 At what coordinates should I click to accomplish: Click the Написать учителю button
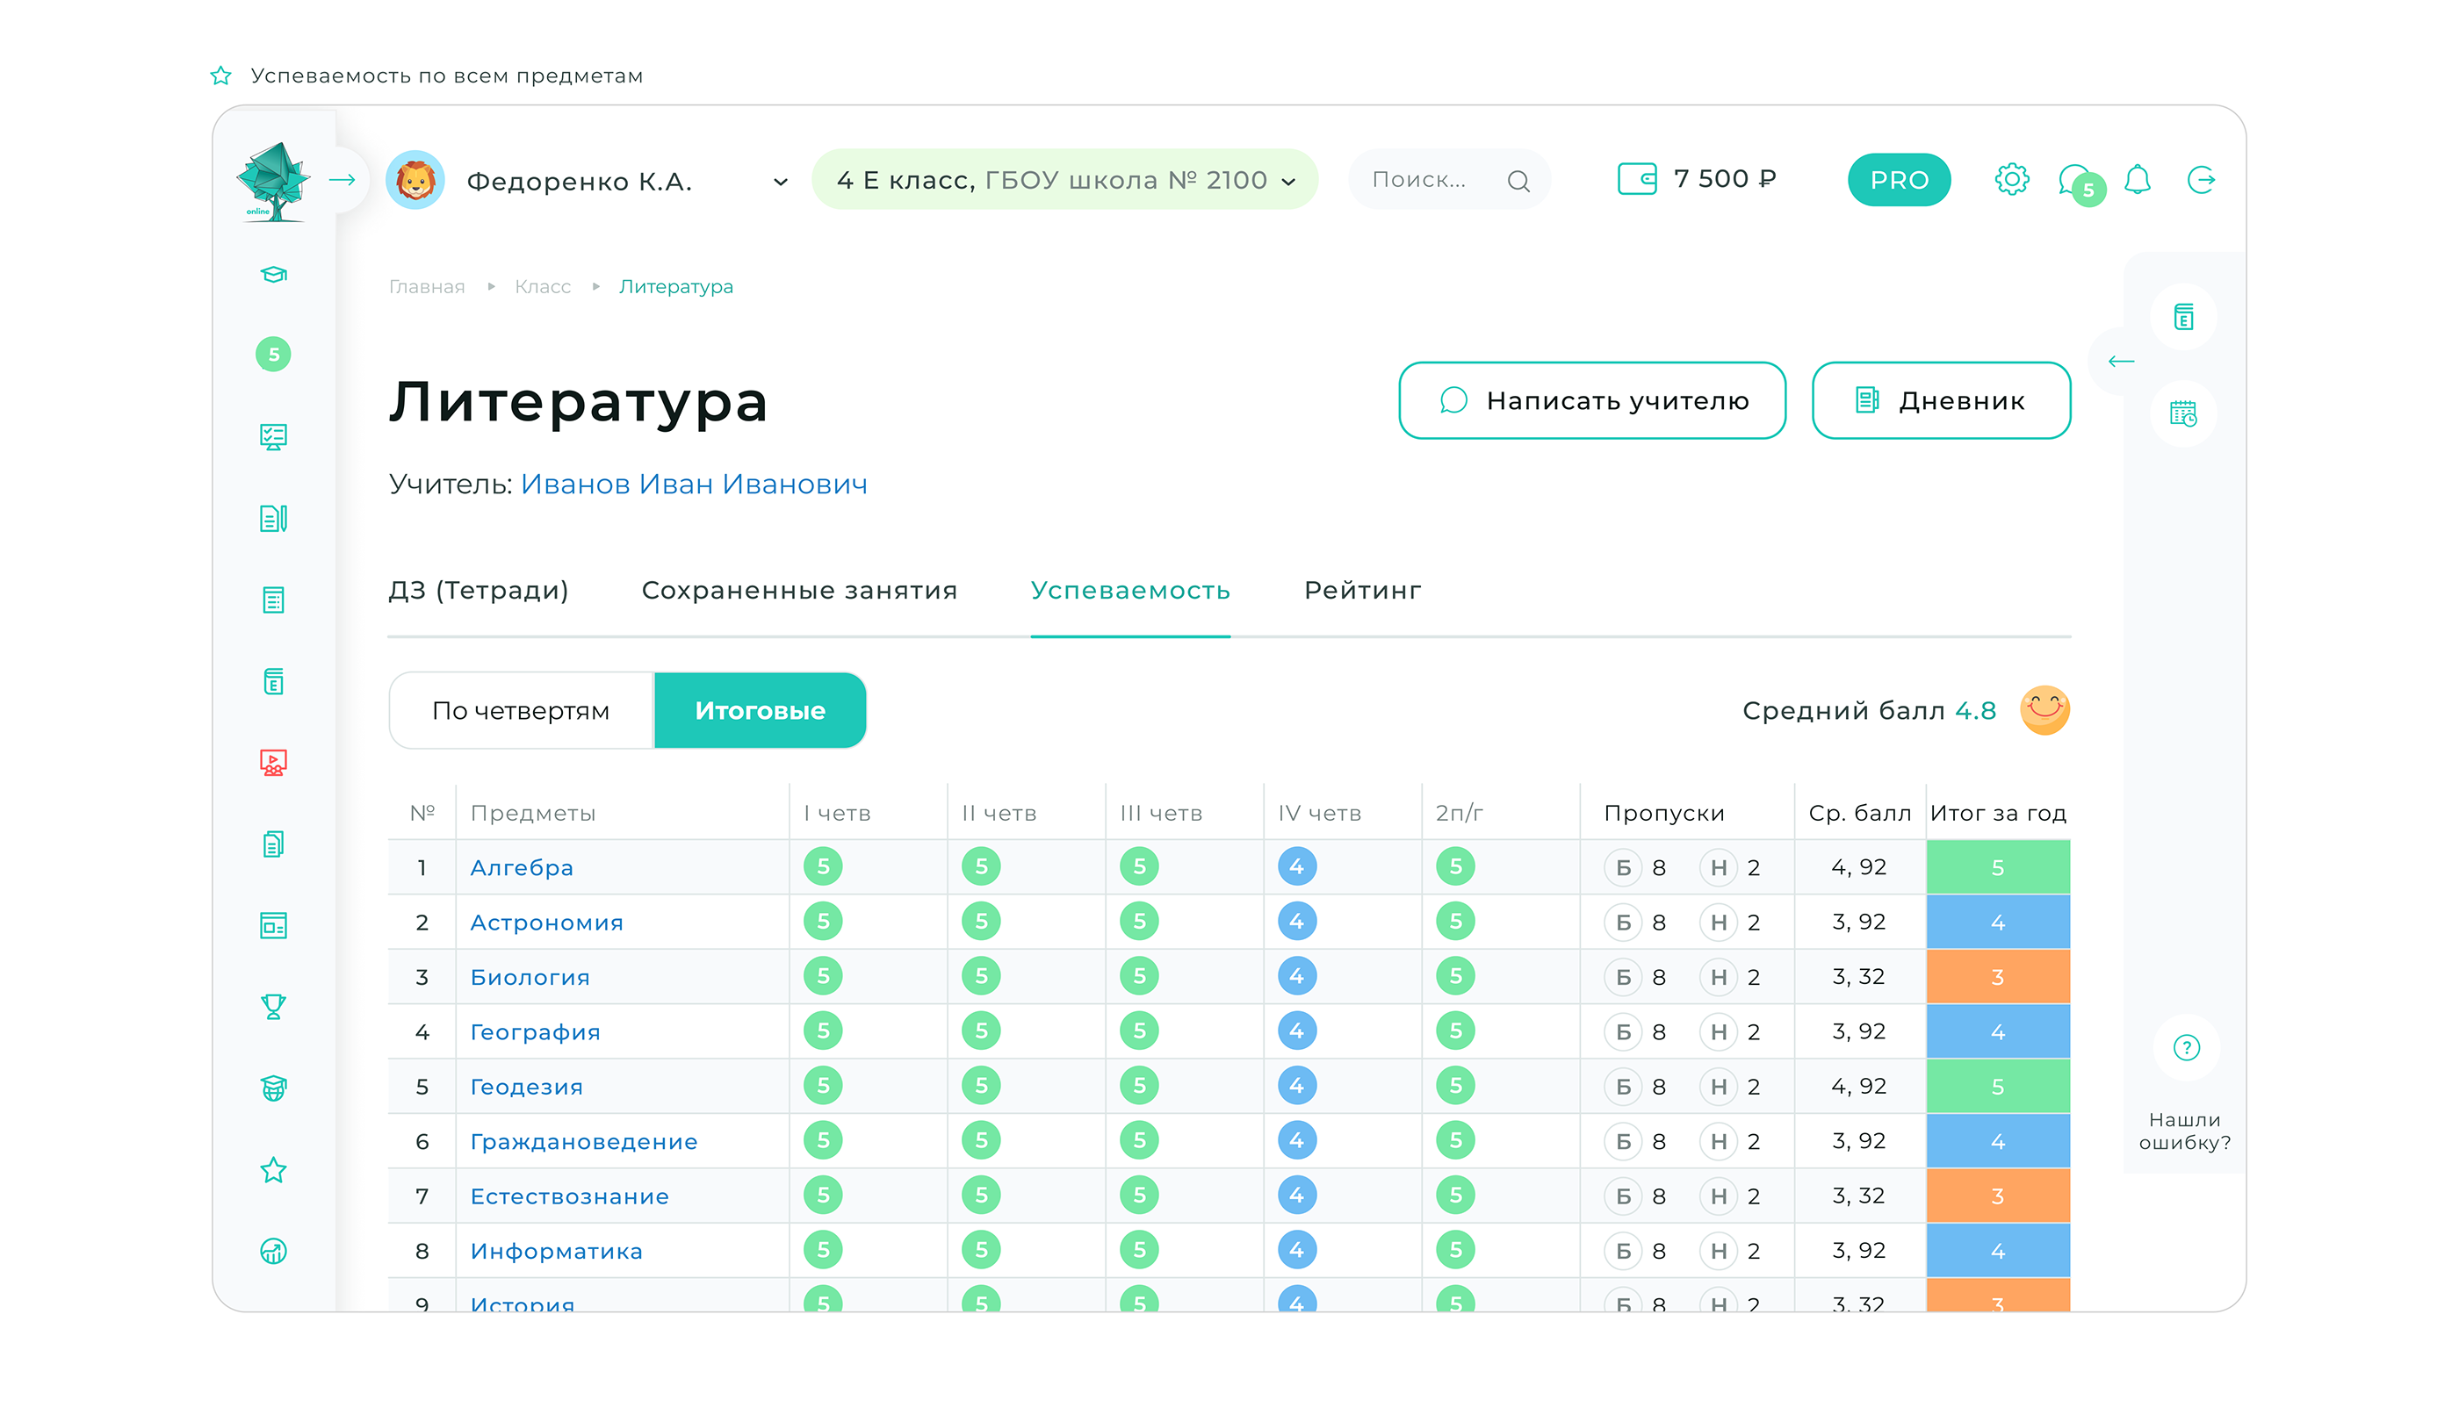[x=1591, y=401]
